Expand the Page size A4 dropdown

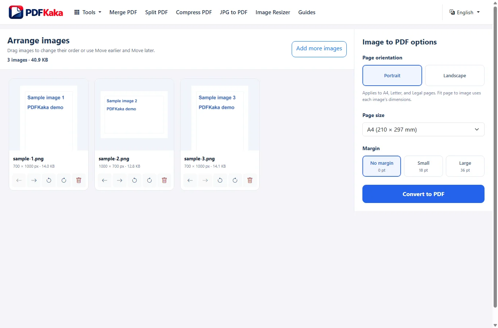tap(423, 129)
